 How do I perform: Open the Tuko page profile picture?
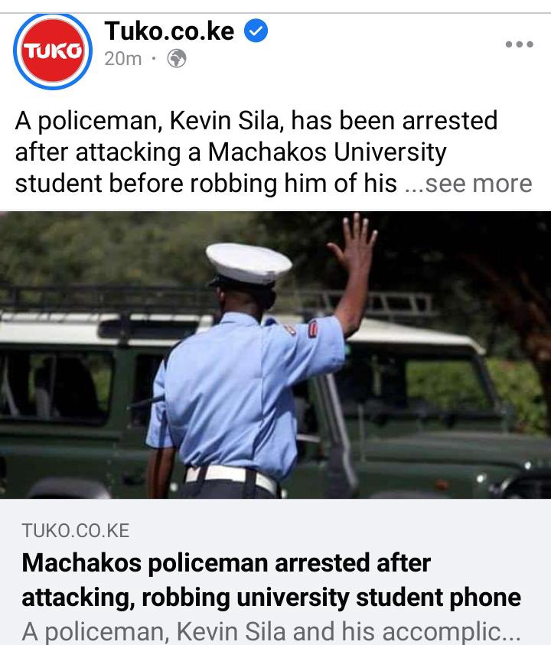(52, 51)
